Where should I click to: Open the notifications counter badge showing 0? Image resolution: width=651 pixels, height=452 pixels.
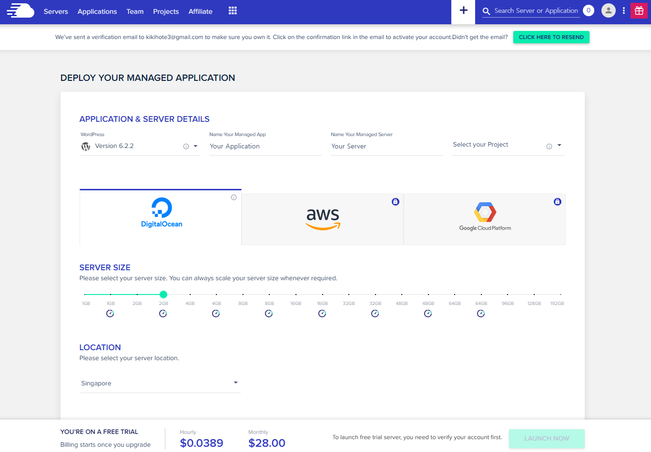pyautogui.click(x=589, y=10)
